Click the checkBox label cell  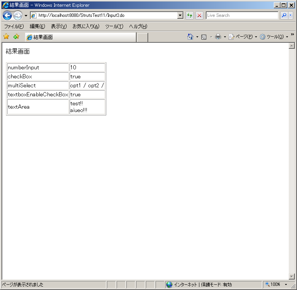point(38,76)
